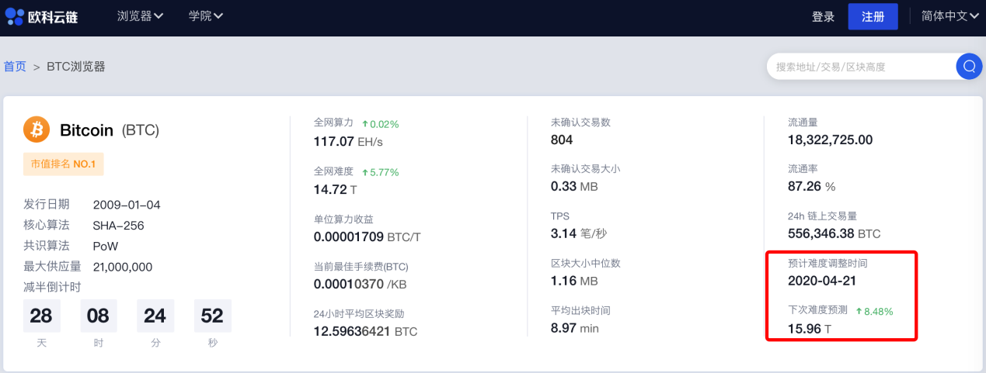This screenshot has width=986, height=373.
Task: Click the 未确认交易数 label
Action: point(580,122)
